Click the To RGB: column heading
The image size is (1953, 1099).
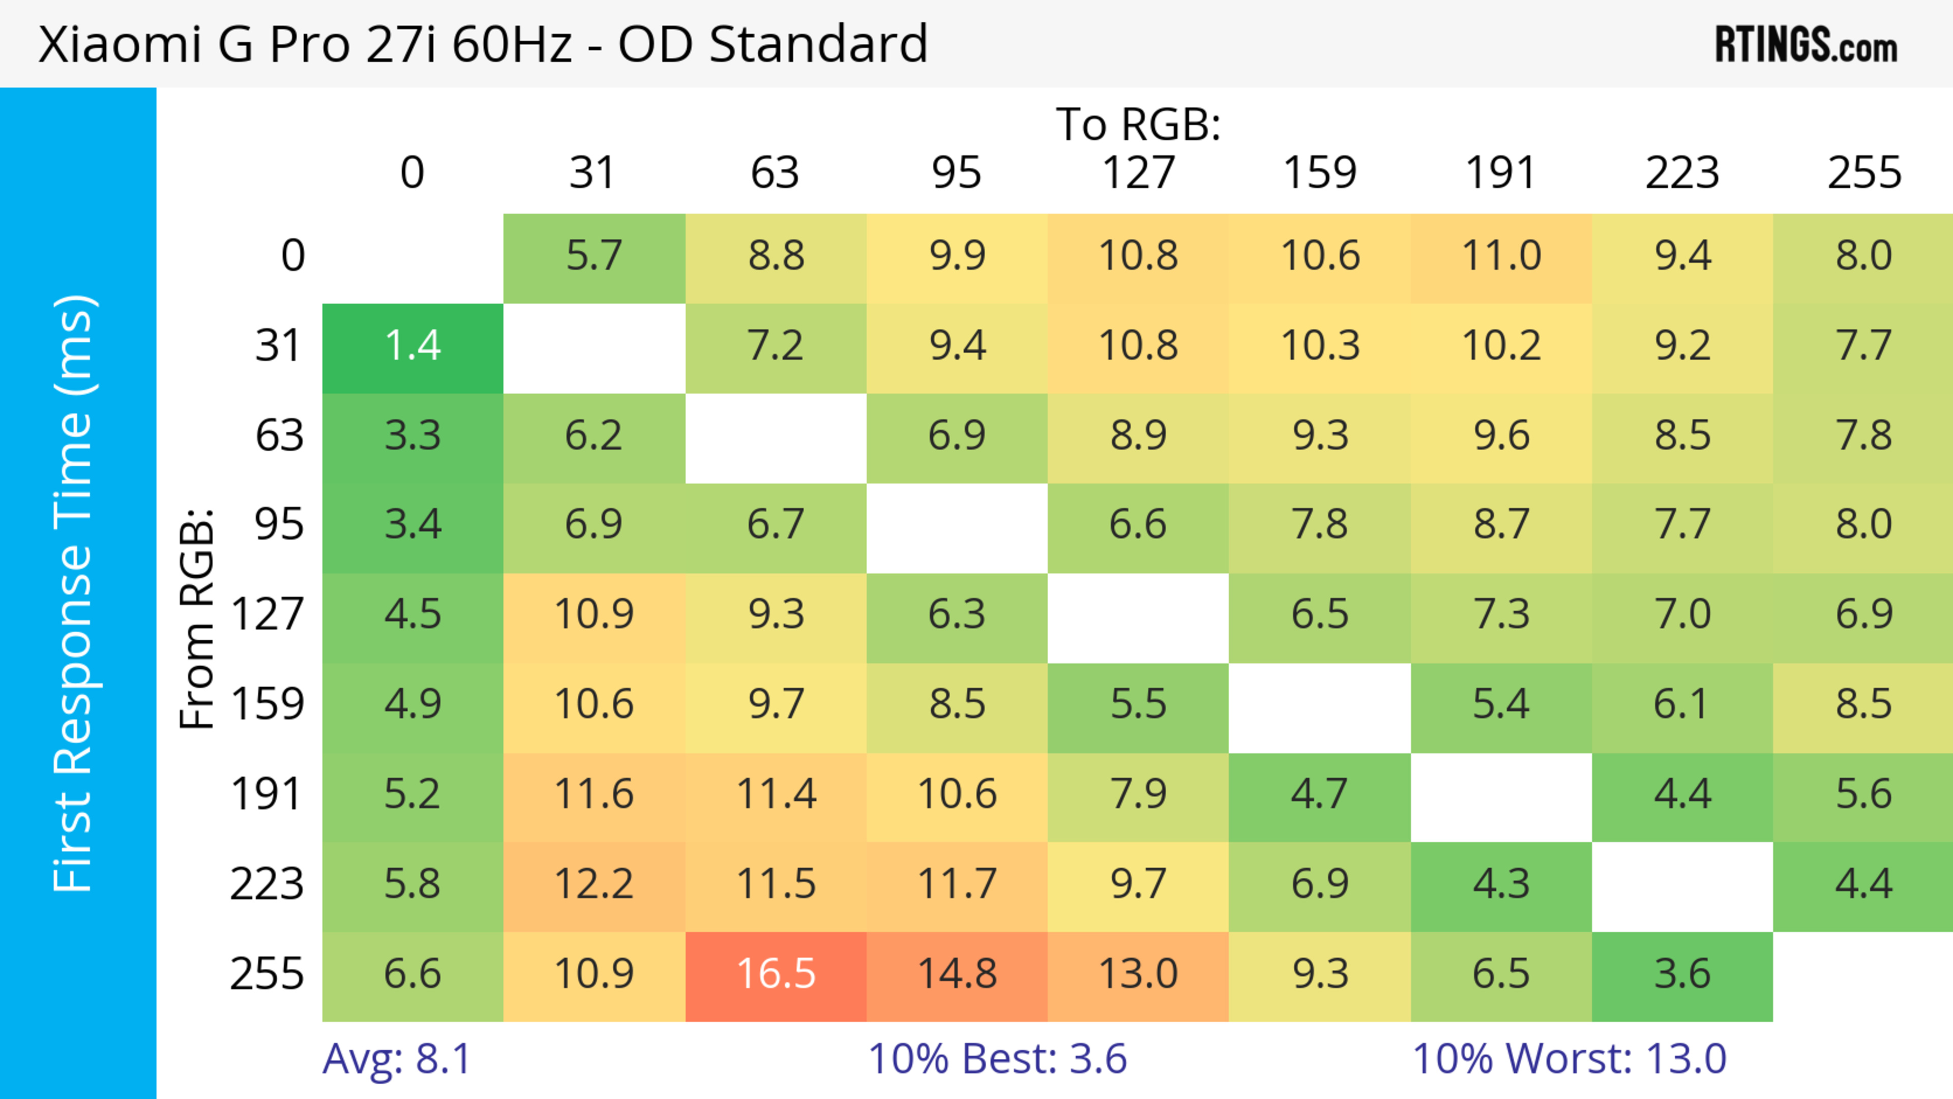1138,124
